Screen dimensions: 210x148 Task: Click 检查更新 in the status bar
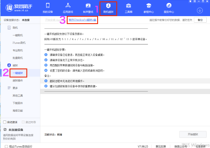coord(201,146)
